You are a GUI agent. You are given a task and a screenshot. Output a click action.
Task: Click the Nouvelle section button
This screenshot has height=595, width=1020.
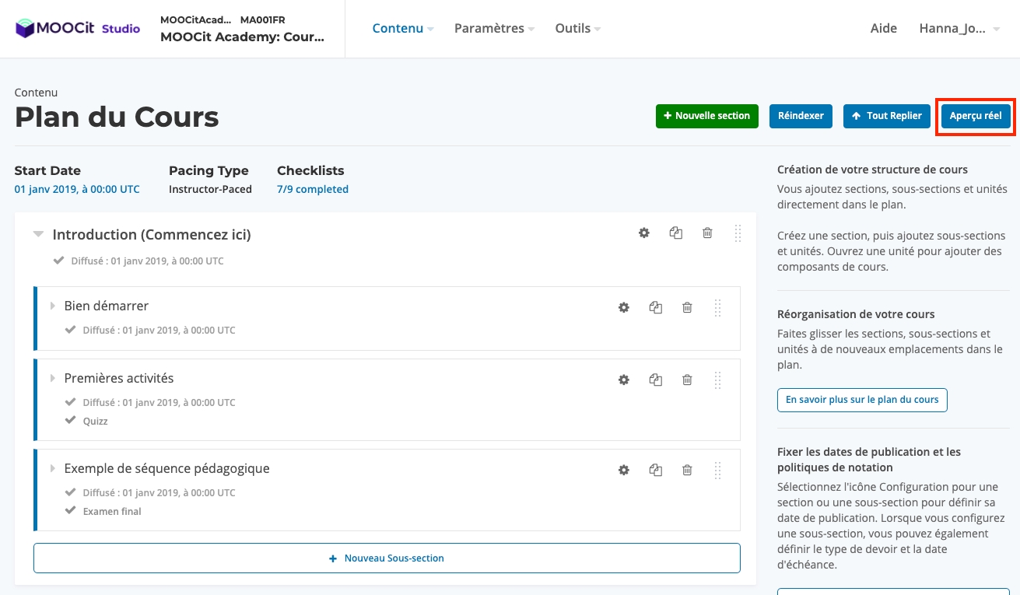point(706,116)
